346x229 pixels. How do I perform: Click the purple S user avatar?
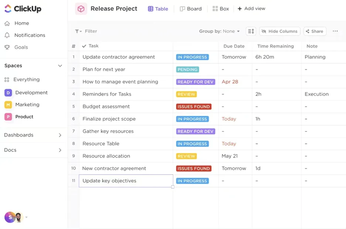(x=10, y=217)
